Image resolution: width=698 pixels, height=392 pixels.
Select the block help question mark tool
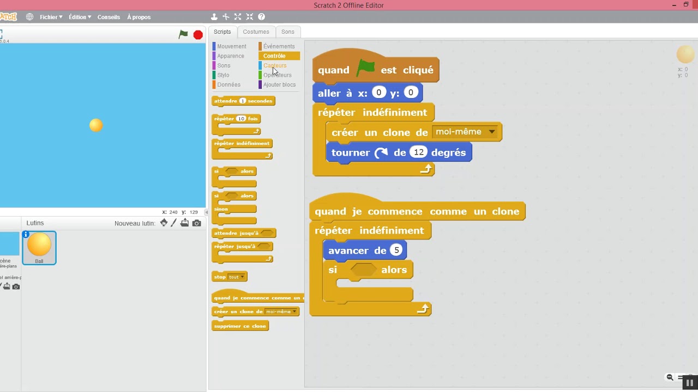[x=262, y=17]
